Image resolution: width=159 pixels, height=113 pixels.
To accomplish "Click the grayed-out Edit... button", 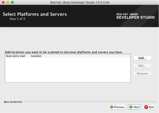I will pos(142,66).
